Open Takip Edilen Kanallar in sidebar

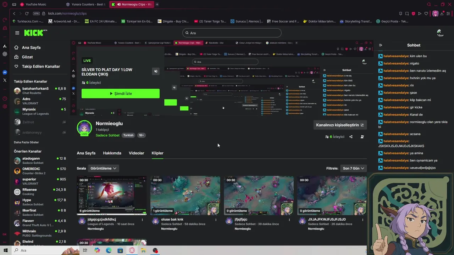pyautogui.click(x=41, y=67)
